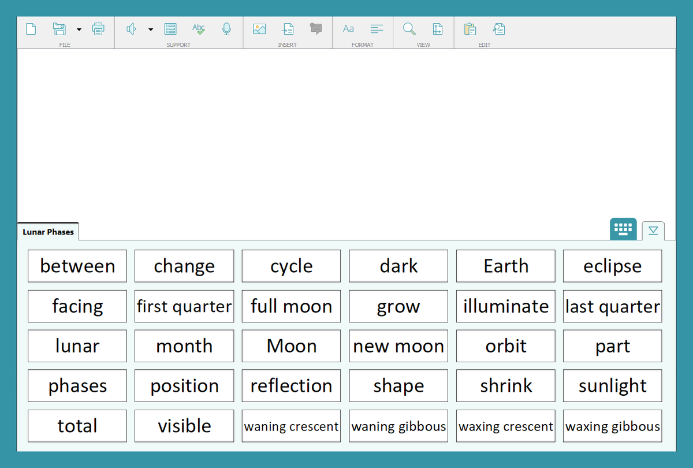The width and height of the screenshot is (693, 468).
Task: Paste content using the Edit clipboard icon
Action: (x=470, y=28)
